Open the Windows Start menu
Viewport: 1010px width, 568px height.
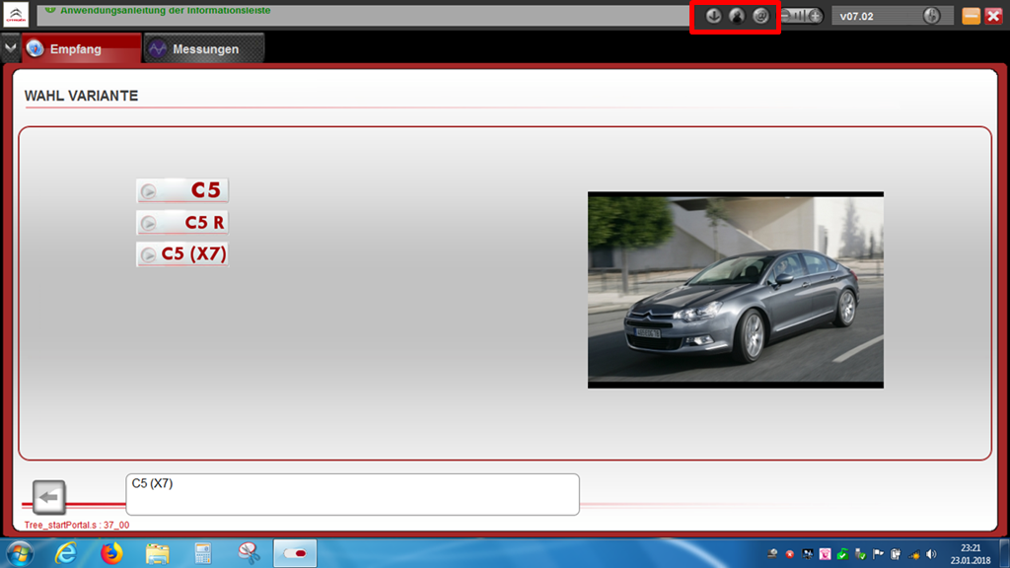click(20, 553)
